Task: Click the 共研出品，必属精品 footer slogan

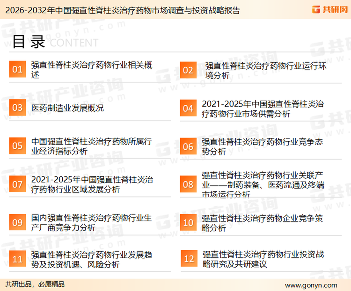Action: [35, 284]
